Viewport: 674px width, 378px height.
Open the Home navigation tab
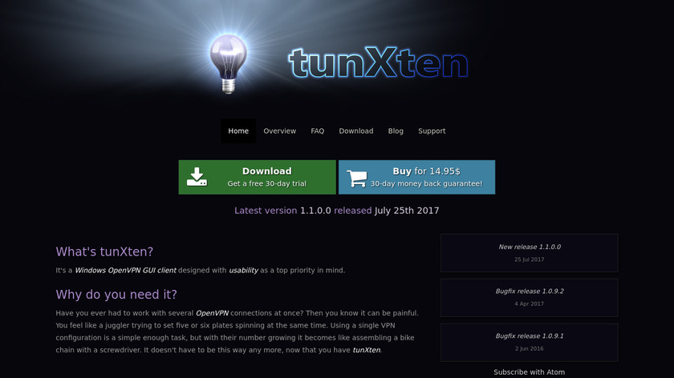238,131
